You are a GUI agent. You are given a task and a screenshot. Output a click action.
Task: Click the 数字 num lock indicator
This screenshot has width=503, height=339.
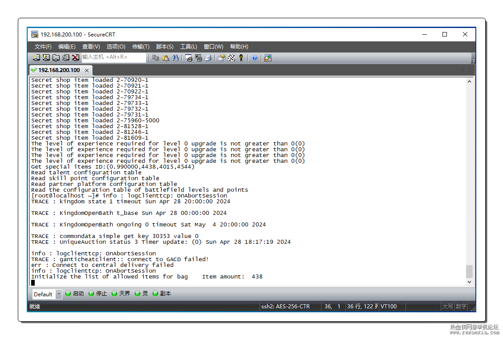[x=461, y=306]
